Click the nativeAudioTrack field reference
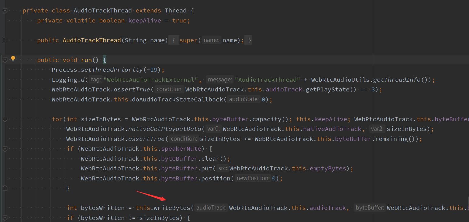The image size is (469, 222). click(332, 129)
